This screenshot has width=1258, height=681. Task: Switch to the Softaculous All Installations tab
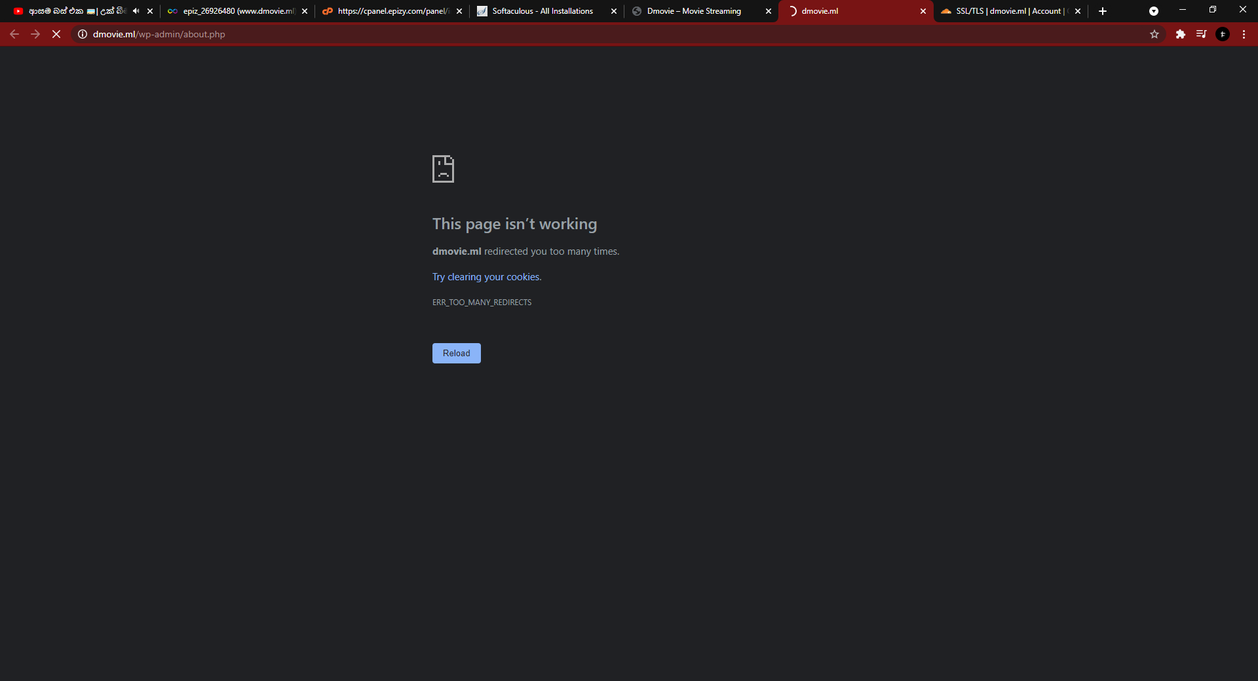[x=543, y=11]
